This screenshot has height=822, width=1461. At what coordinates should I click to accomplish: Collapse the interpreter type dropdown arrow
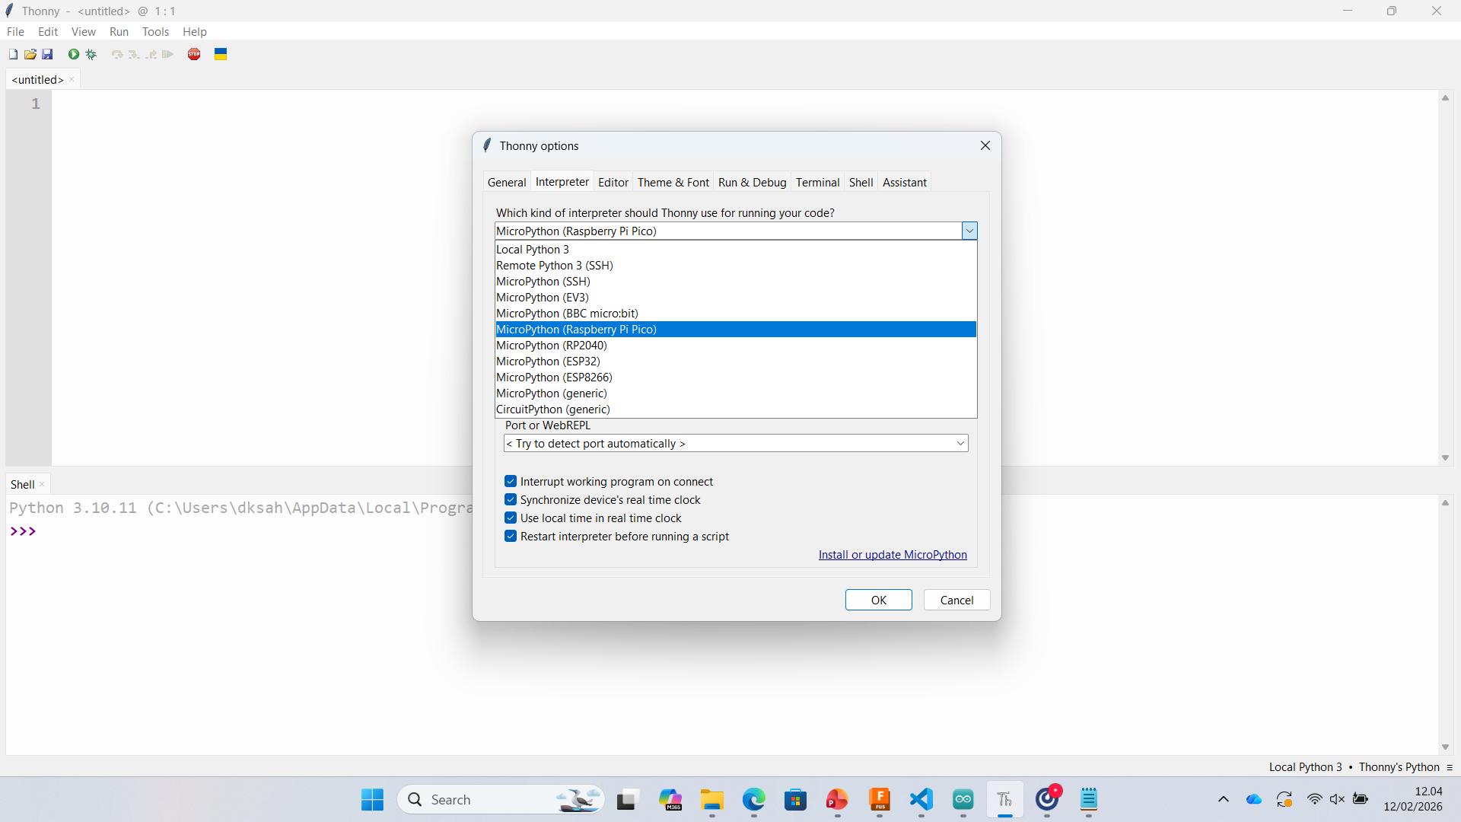tap(969, 231)
